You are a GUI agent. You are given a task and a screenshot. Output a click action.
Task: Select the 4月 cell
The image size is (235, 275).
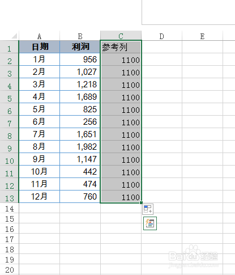pyautogui.click(x=40, y=97)
